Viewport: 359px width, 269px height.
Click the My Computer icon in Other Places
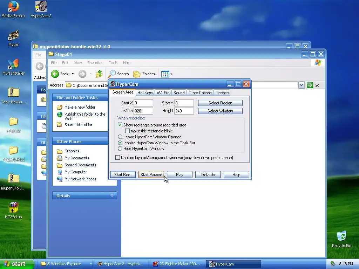(60, 172)
